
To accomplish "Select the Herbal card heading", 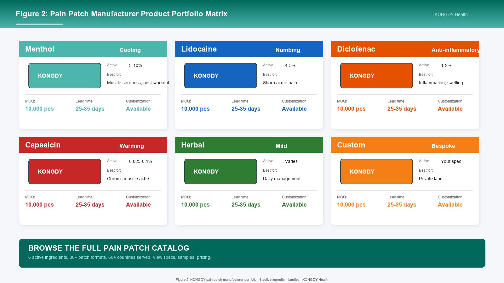I will [x=193, y=145].
